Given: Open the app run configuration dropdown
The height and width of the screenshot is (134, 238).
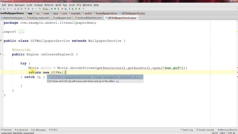Looking at the screenshot, I should click(46, 9).
